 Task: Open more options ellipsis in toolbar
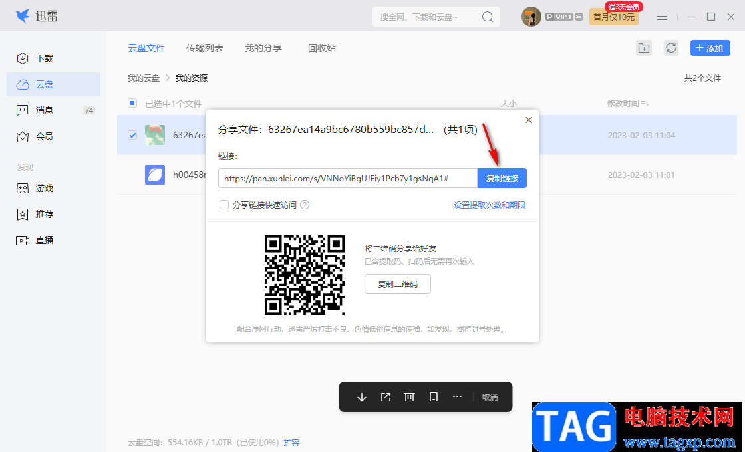coord(457,397)
